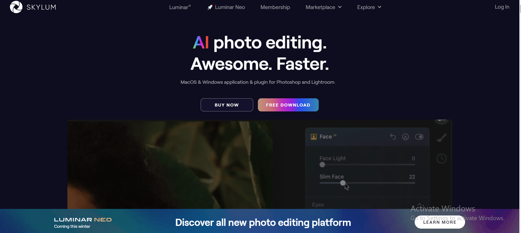Click the Luminar Neo banner logo
The width and height of the screenshot is (521, 233).
83,223
